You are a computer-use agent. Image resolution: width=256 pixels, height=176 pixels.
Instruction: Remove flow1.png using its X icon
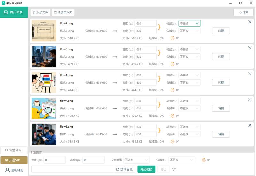(x=250, y=74)
